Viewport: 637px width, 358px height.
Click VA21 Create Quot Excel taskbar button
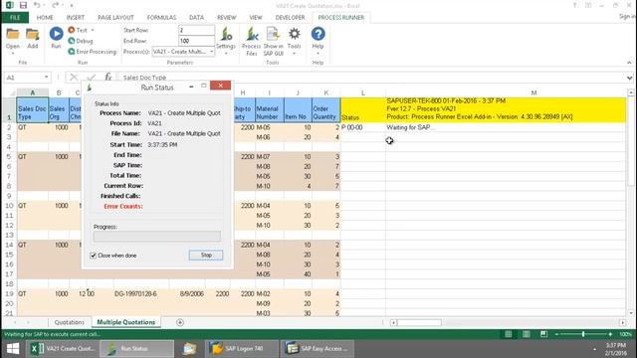64,349
